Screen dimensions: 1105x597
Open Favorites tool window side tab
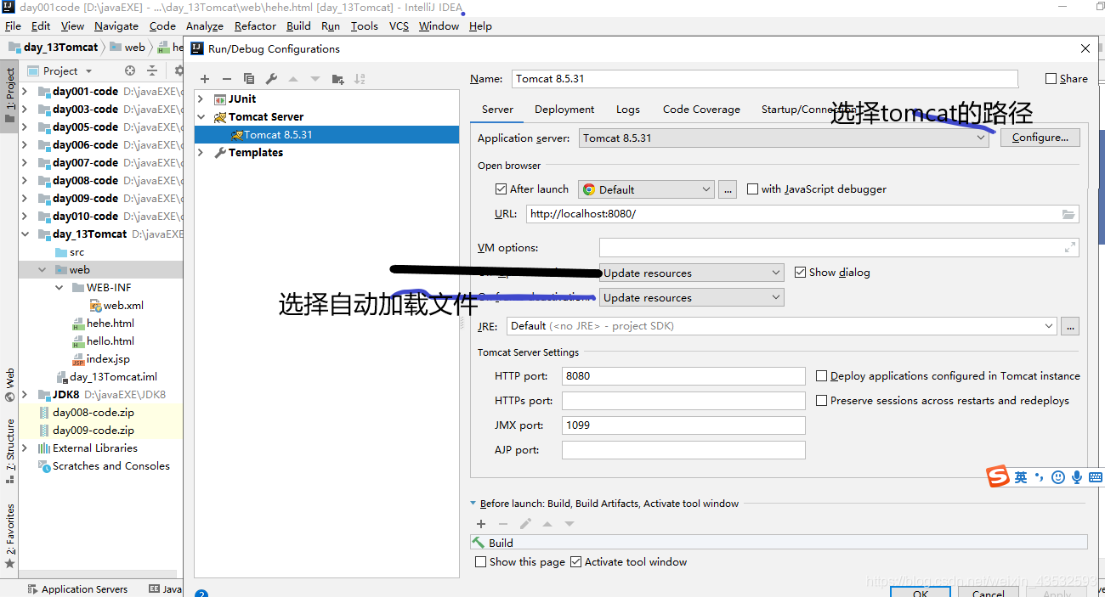(10, 537)
